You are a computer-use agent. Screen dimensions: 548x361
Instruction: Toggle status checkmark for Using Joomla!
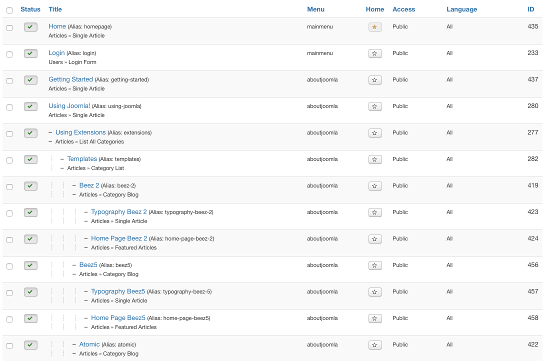[30, 106]
